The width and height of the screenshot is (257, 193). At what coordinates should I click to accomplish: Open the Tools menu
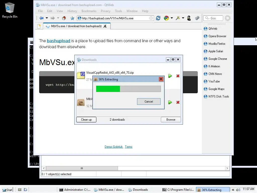(x=118, y=11)
